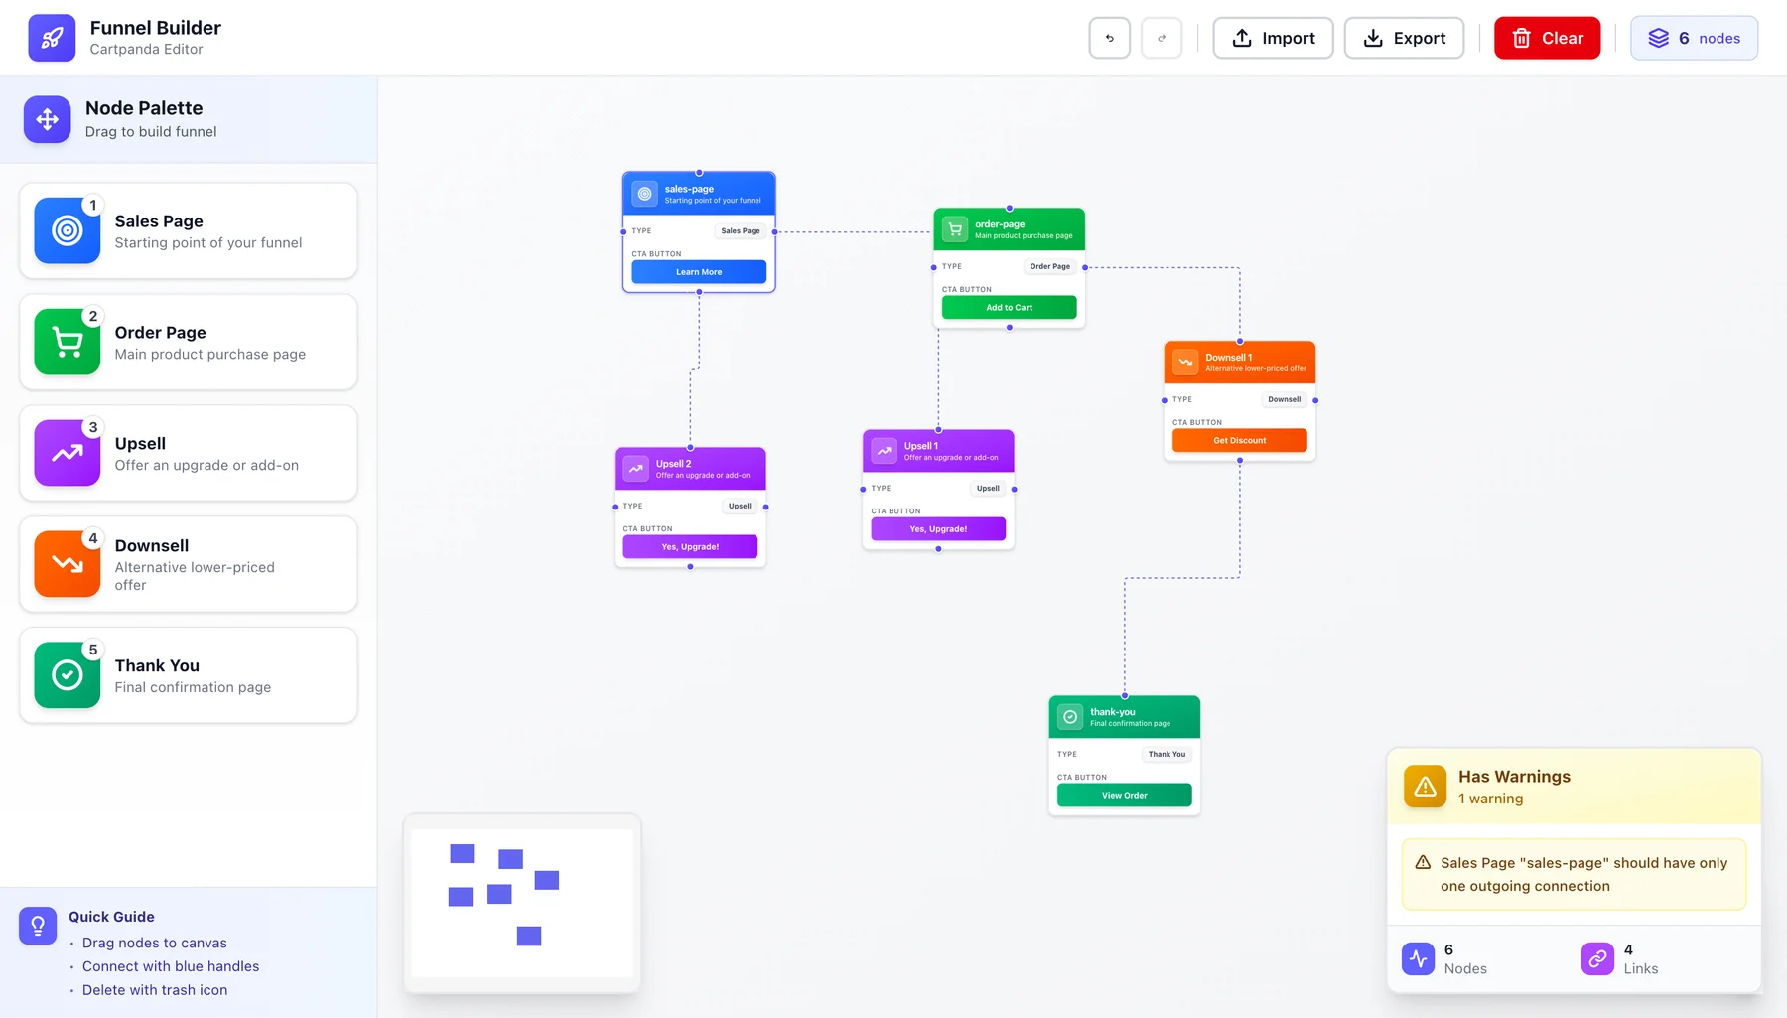Select the Downsell trending-down icon in palette
The width and height of the screenshot is (1787, 1018).
pyautogui.click(x=68, y=564)
